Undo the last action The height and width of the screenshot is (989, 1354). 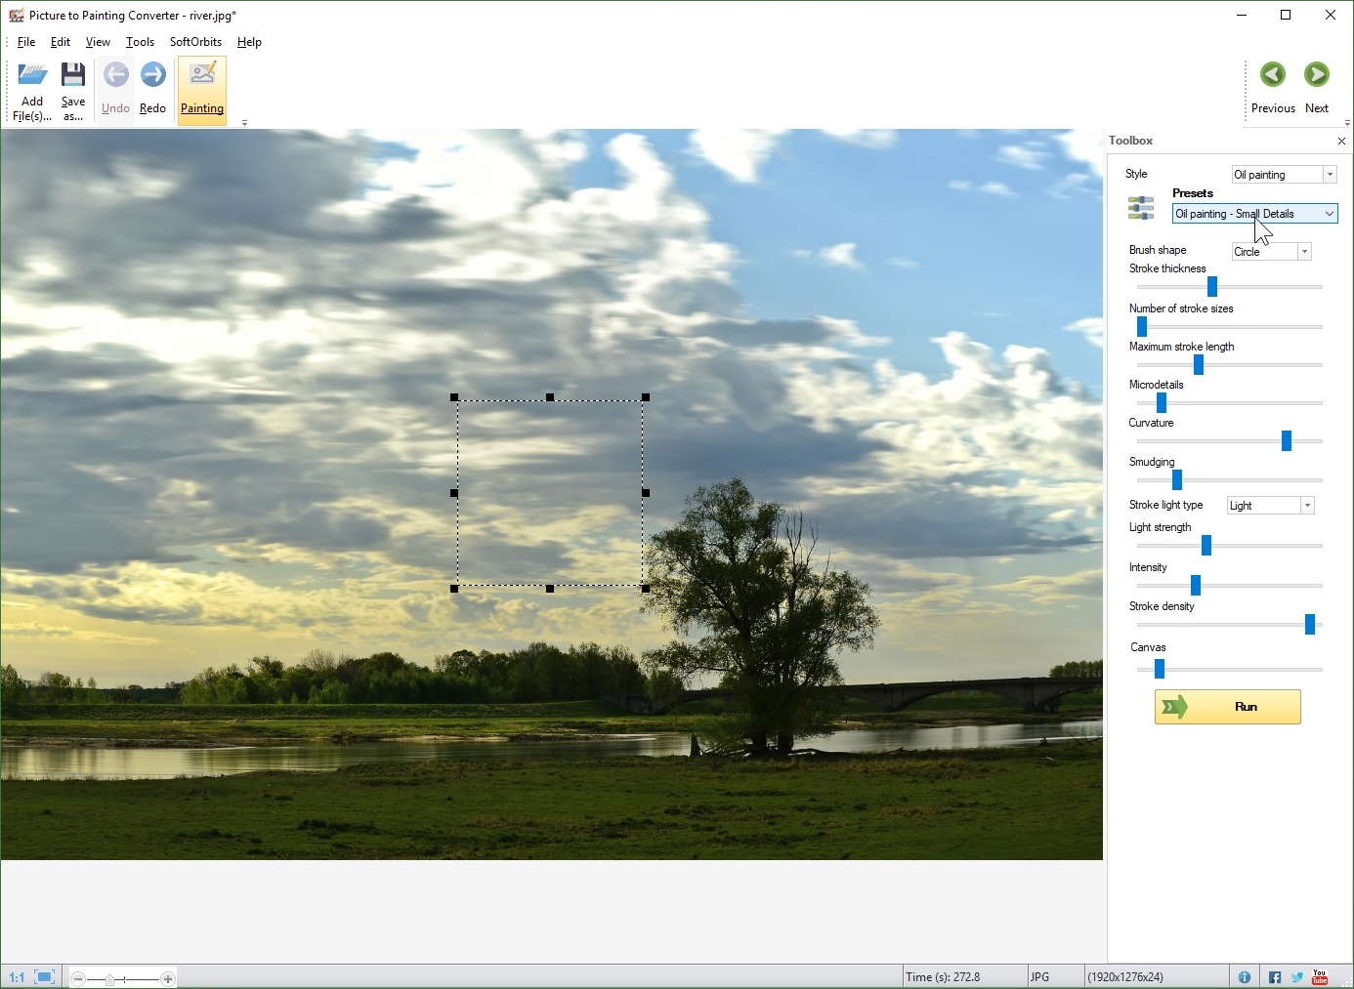[115, 89]
